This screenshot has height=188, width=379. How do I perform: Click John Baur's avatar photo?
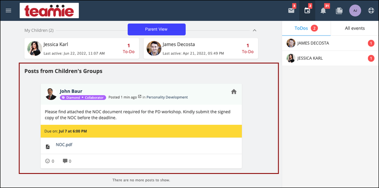click(51, 94)
